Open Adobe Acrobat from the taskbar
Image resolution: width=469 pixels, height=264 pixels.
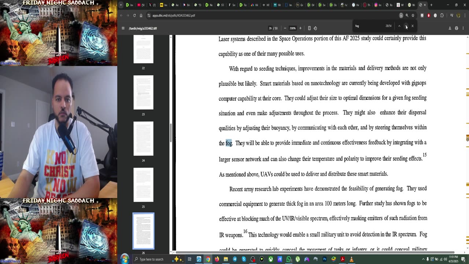coord(343,259)
